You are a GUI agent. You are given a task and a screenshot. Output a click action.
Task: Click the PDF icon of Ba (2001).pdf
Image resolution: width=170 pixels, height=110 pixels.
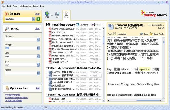click(x=50, y=99)
